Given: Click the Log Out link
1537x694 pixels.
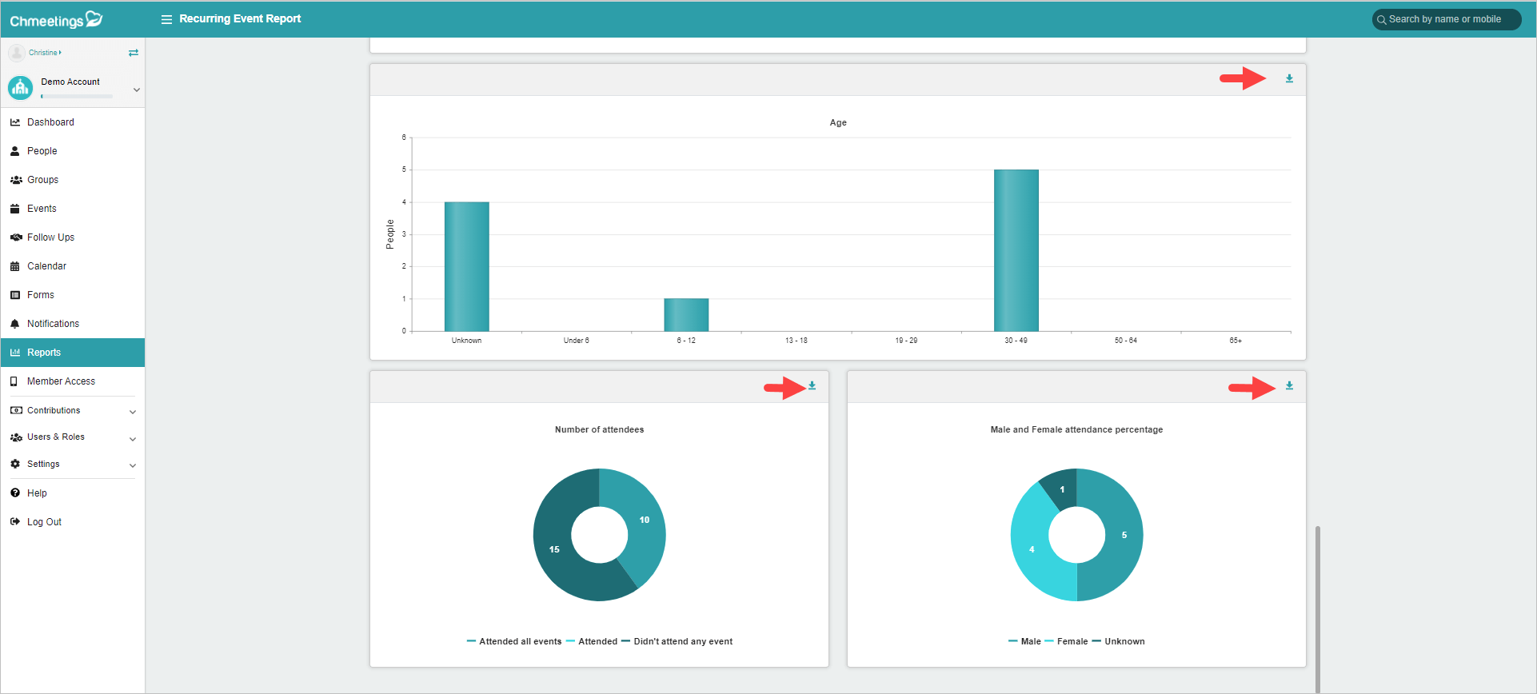Looking at the screenshot, I should click(73, 522).
